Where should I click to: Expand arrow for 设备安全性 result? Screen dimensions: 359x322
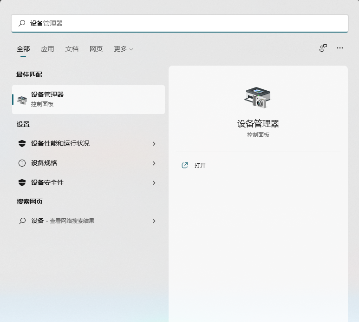coord(154,183)
